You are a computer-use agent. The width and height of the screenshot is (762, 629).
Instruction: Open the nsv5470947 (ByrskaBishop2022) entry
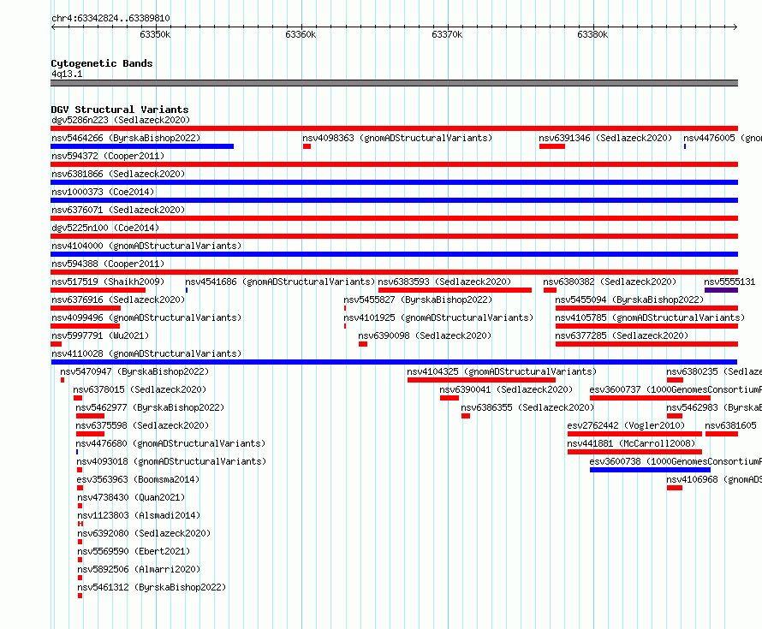pyautogui.click(x=134, y=371)
